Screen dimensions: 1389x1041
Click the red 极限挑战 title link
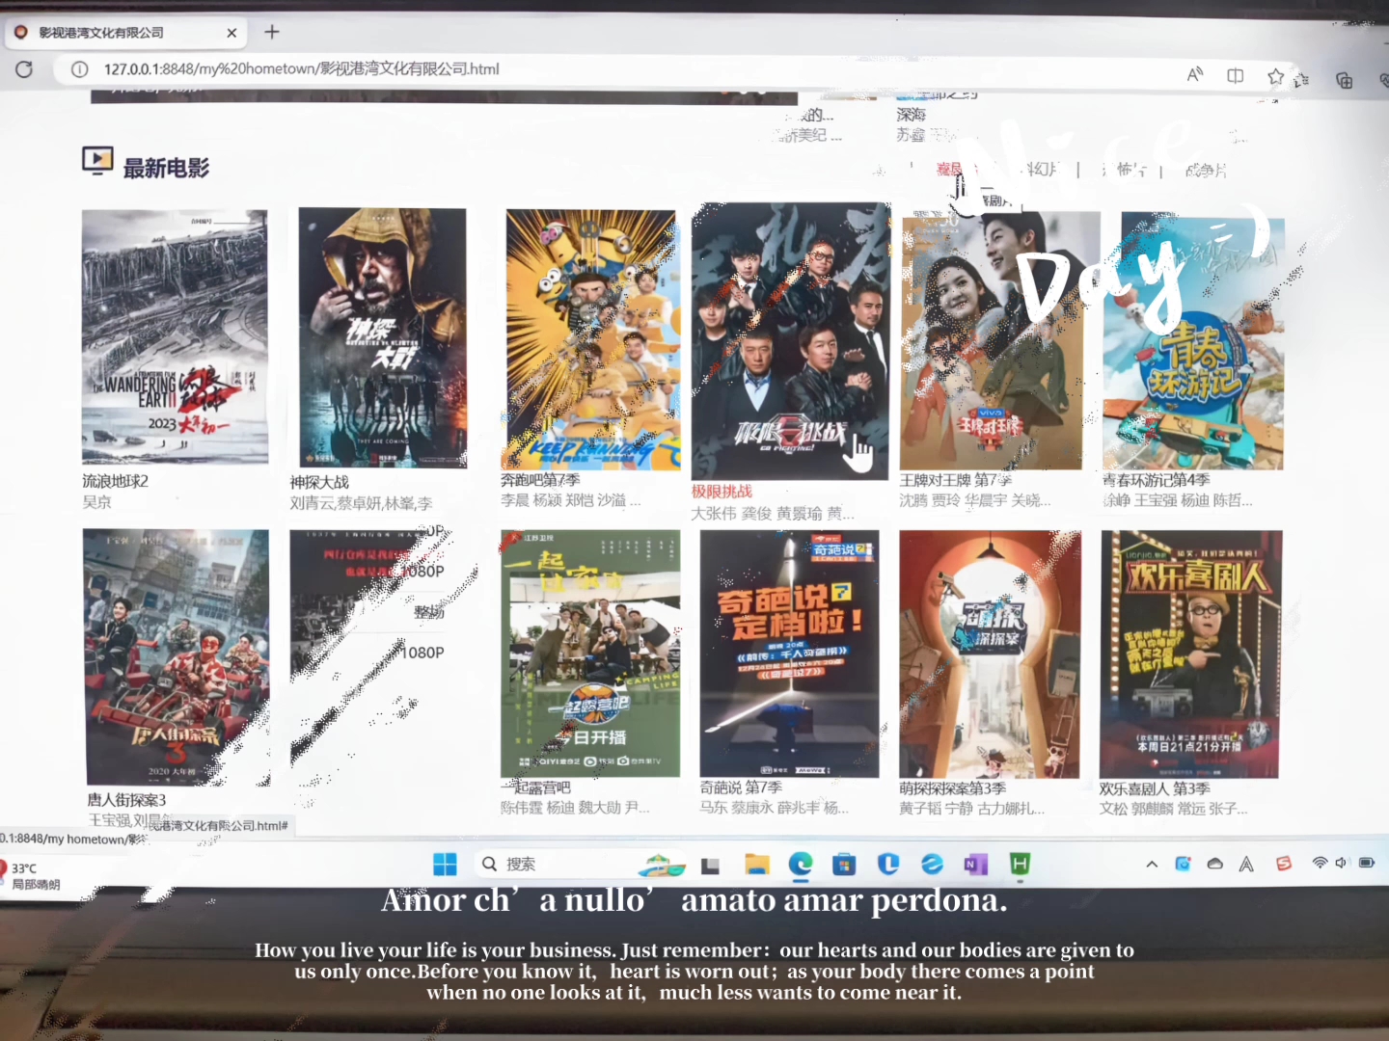point(722,492)
